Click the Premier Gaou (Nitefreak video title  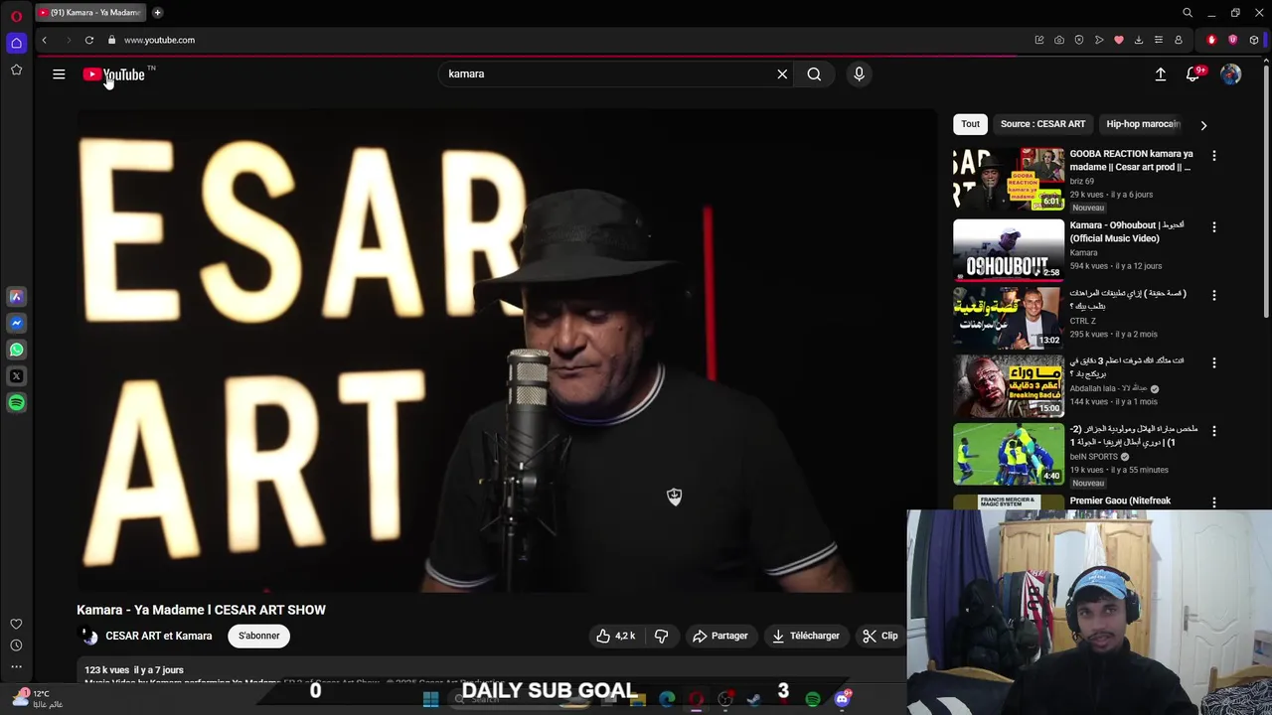click(x=1120, y=500)
